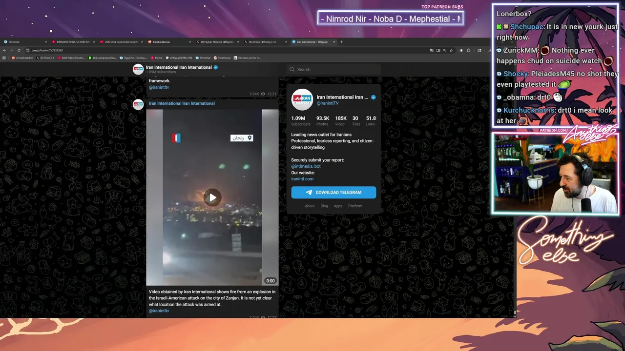Open the Dgg Chat - Destiny bookmark
Image resolution: width=625 pixels, height=351 pixels.
point(133,58)
